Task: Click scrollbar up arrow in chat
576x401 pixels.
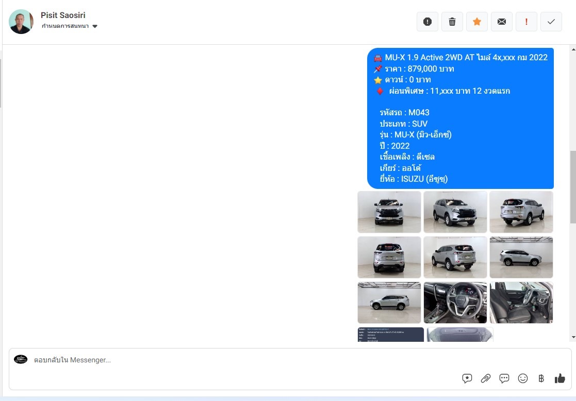Action: (x=573, y=49)
